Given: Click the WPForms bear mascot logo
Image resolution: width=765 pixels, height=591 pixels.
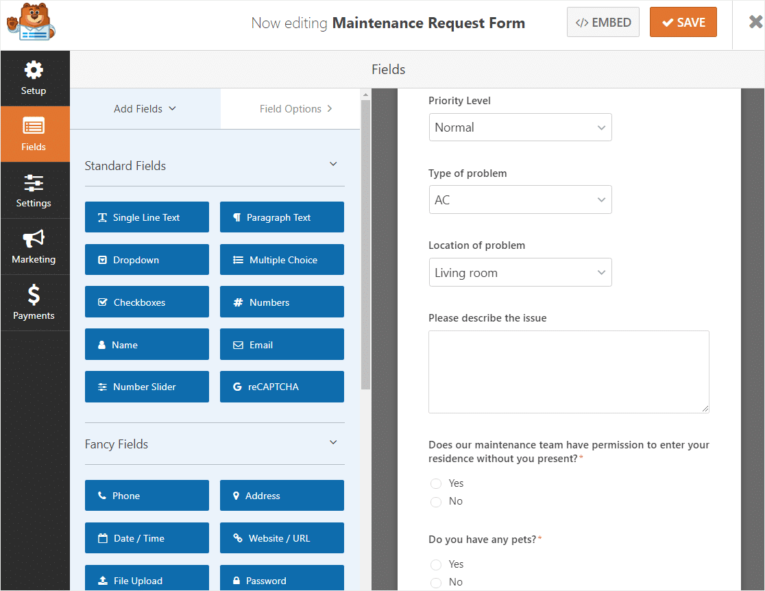Looking at the screenshot, I should point(30,23).
